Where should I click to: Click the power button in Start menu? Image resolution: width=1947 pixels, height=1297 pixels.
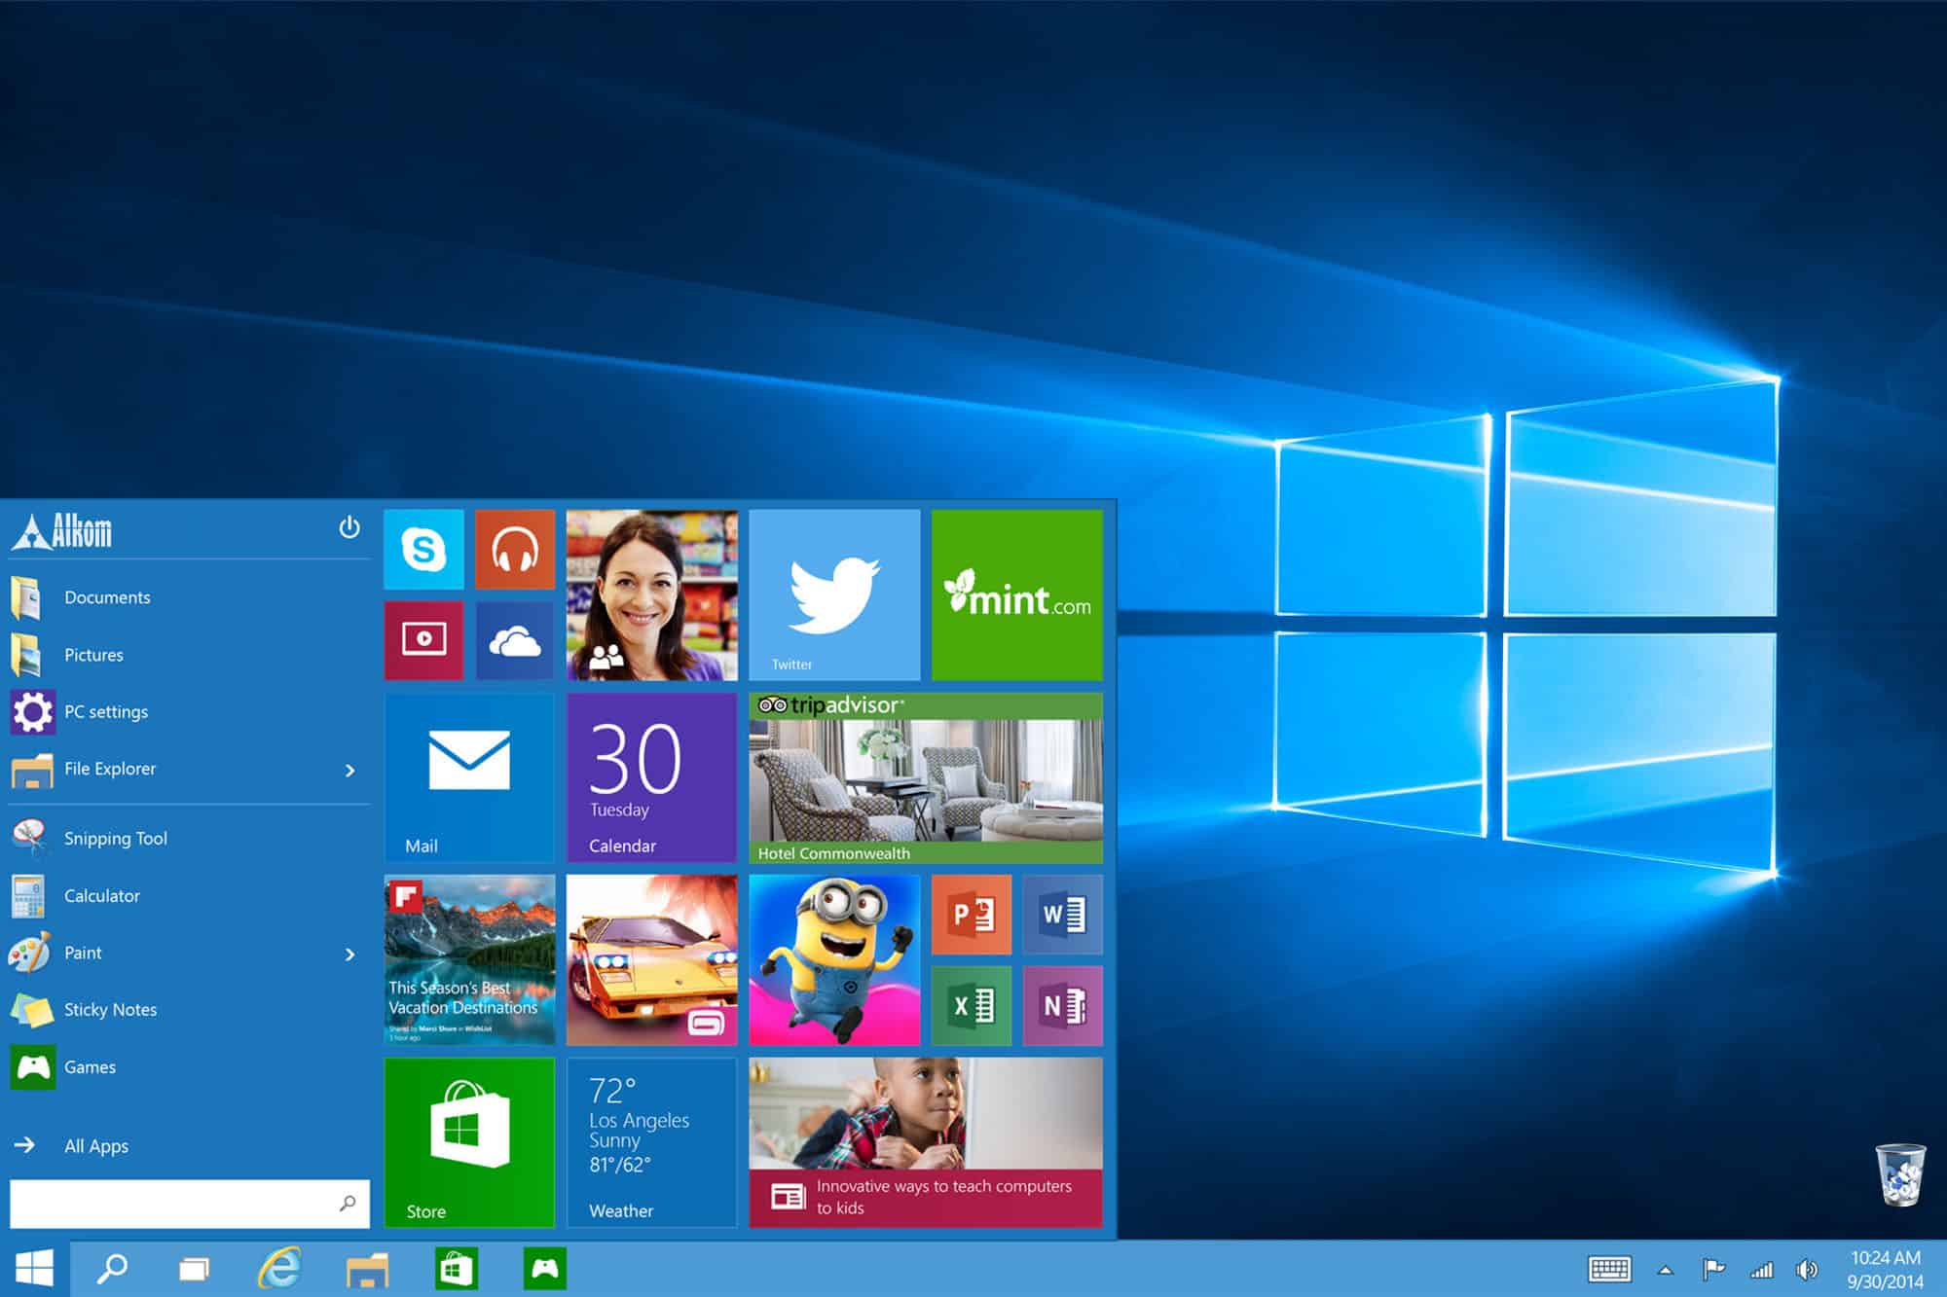[349, 527]
